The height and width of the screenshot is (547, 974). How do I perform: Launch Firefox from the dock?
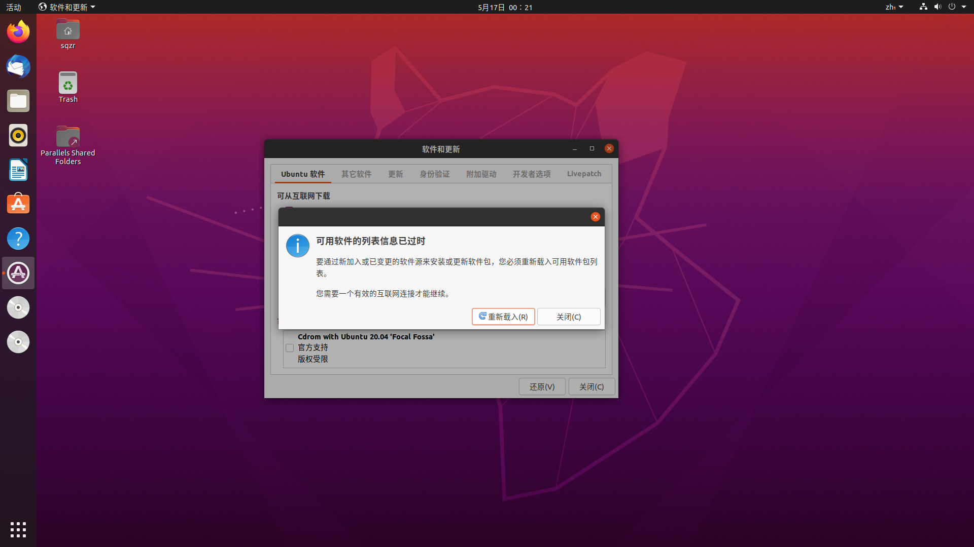18,32
